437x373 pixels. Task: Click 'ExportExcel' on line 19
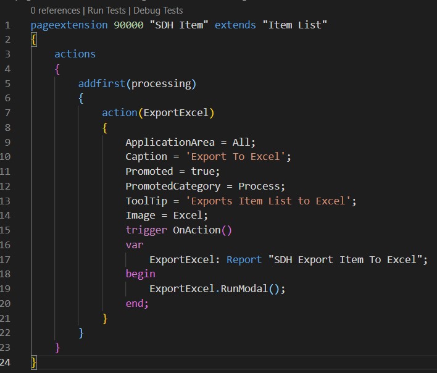(x=182, y=289)
